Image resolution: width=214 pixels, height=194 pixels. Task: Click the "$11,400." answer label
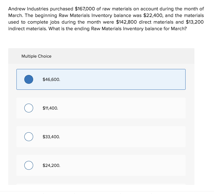click(50, 108)
